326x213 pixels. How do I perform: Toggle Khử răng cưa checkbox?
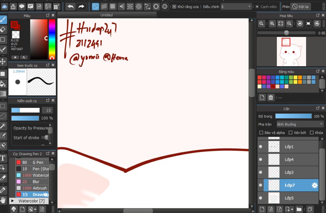point(174,7)
